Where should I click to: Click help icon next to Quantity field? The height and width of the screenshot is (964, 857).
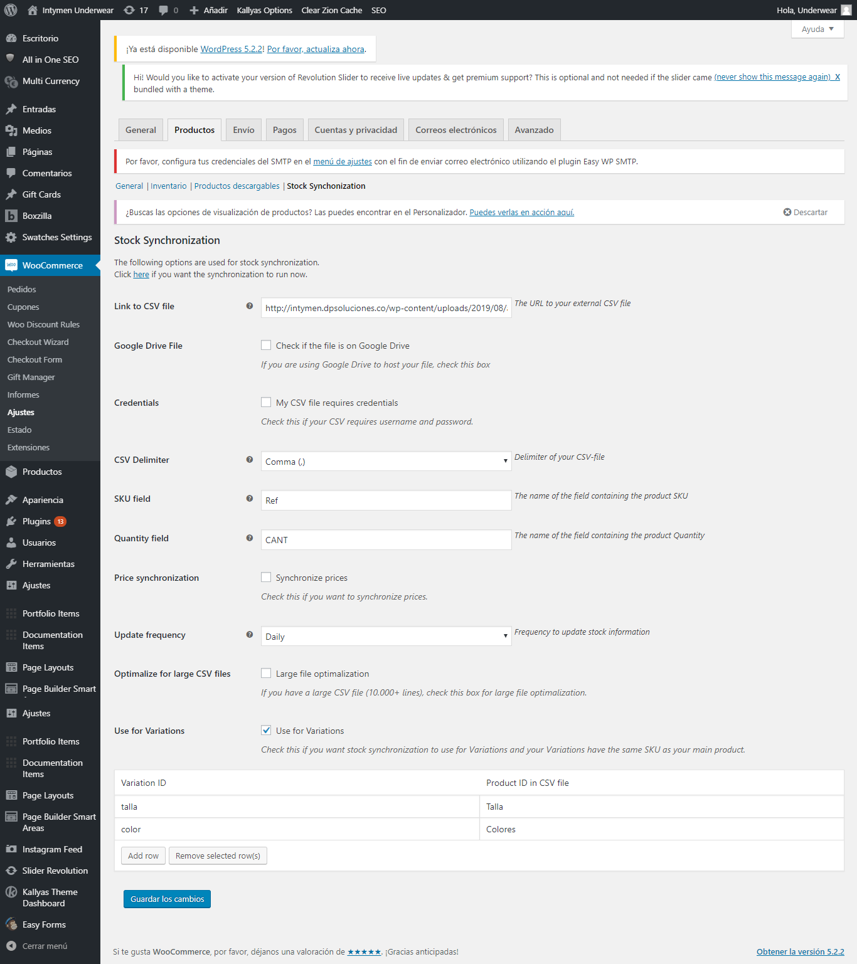coord(250,538)
